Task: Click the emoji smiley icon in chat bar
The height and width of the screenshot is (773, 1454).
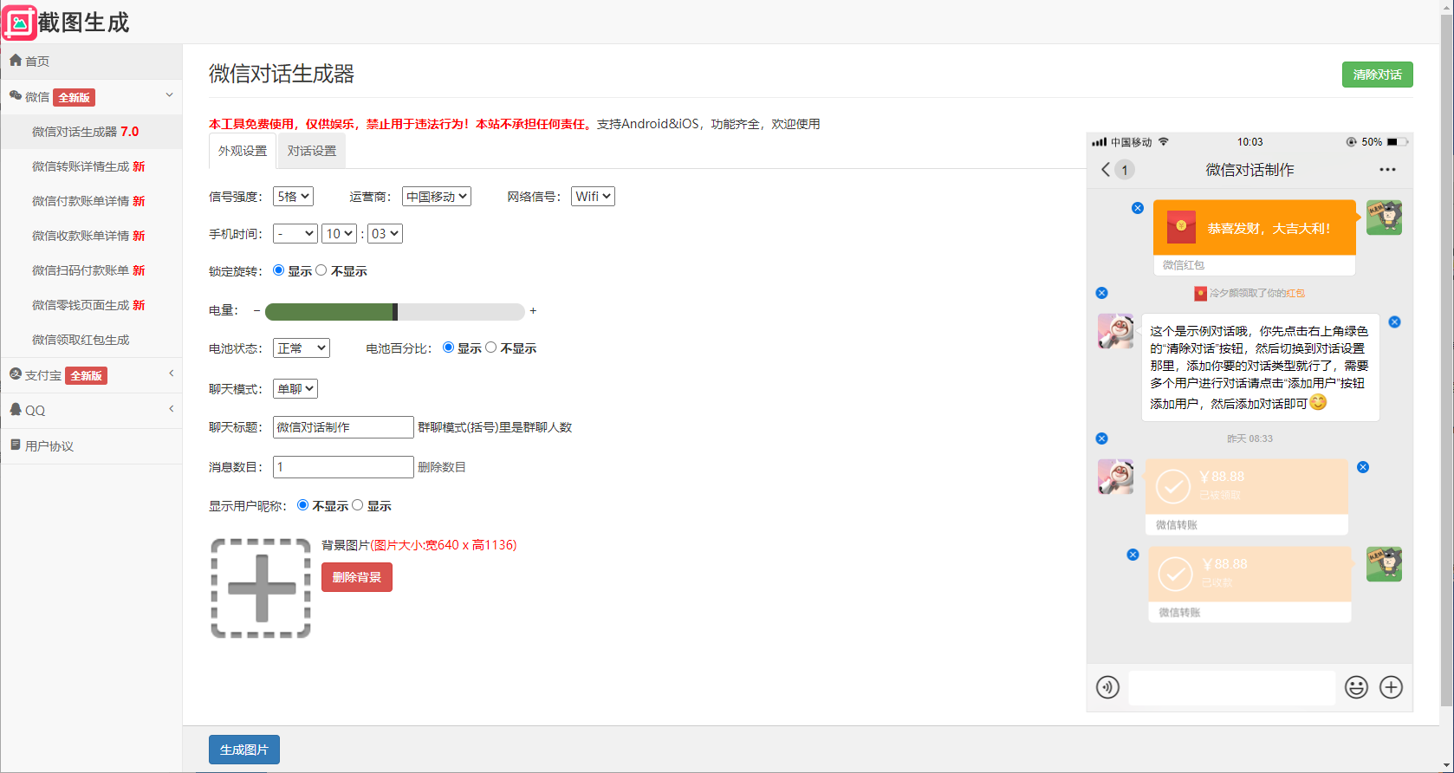Action: (1356, 687)
